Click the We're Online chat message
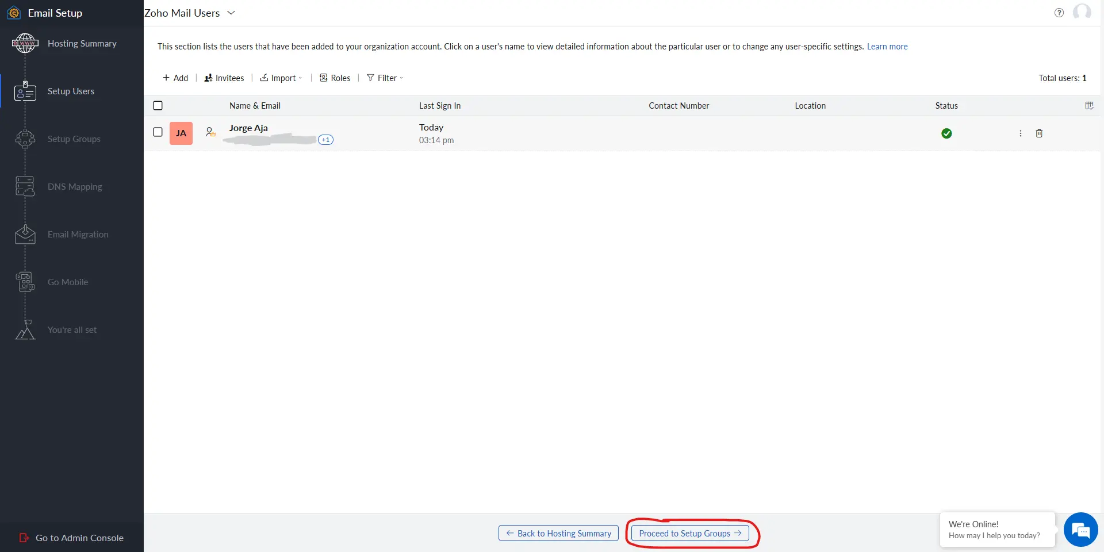 pos(998,530)
